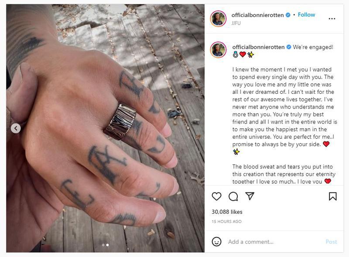Follow the officialbonnierotten account
Viewport: 349px width, 257px height.
306,15
